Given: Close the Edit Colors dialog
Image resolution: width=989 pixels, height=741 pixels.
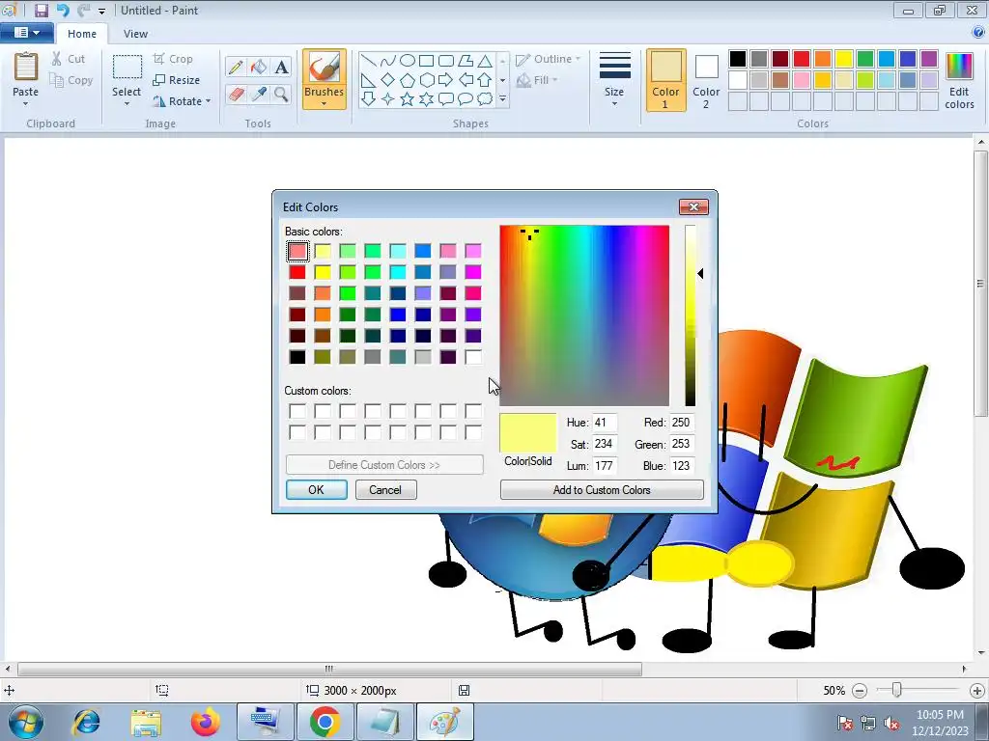Looking at the screenshot, I should (693, 206).
